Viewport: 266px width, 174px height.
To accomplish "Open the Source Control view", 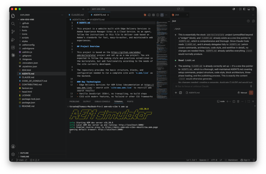I will click(13, 32).
